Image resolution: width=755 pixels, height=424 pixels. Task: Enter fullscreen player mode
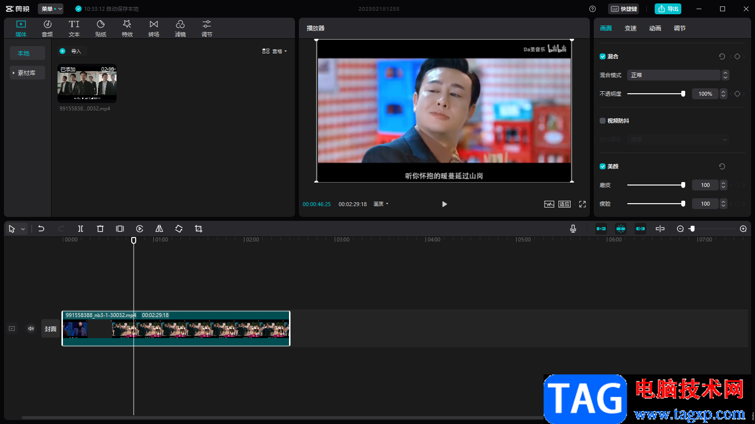(582, 204)
